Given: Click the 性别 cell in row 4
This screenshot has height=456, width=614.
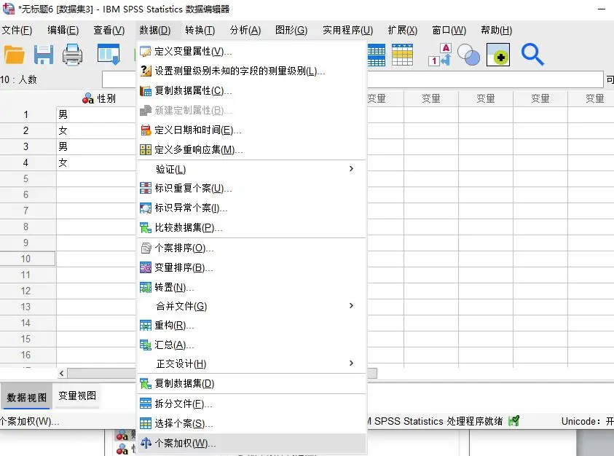Looking at the screenshot, I should tap(96, 163).
